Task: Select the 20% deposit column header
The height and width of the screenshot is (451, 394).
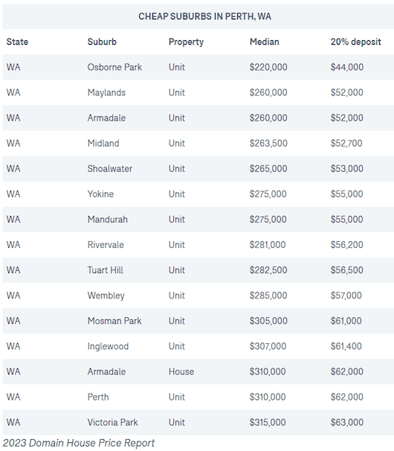Action: 355,42
